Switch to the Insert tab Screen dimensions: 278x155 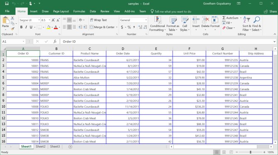click(34, 11)
